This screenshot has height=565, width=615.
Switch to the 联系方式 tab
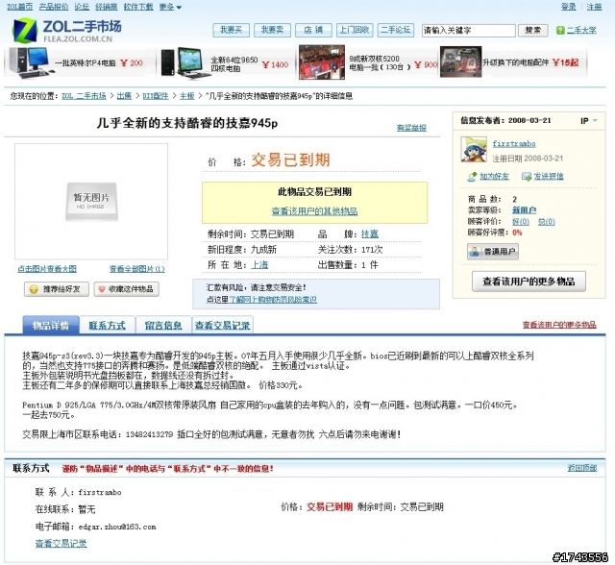point(107,325)
